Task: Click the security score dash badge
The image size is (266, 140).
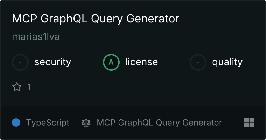Action: pos(20,62)
